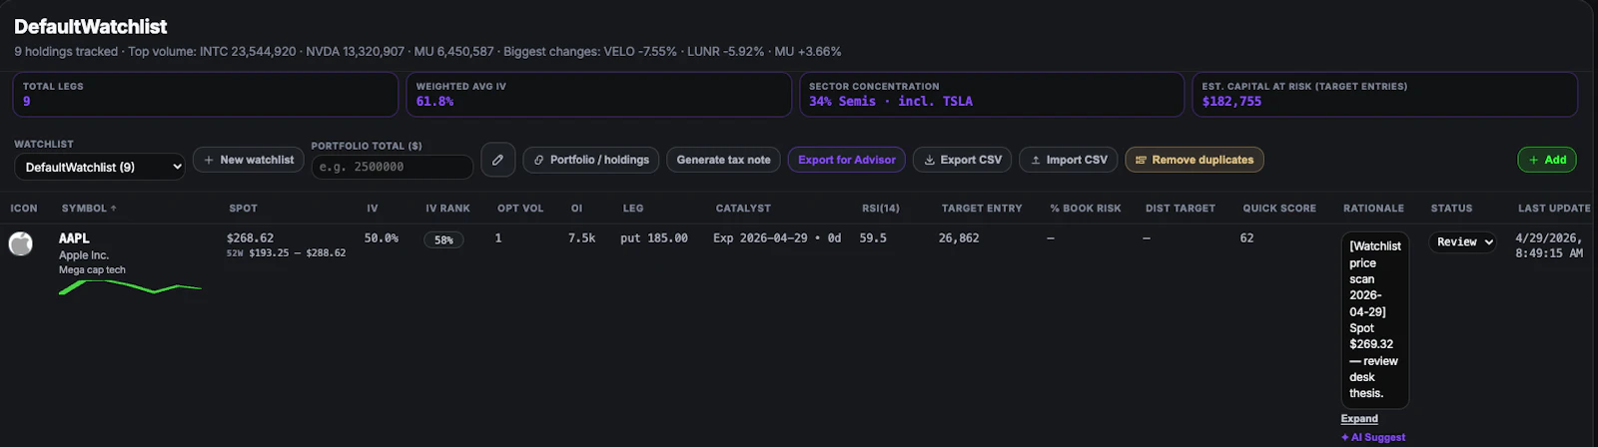Click the rationale text box for AAPL
This screenshot has height=447, width=1598.
pos(1375,320)
